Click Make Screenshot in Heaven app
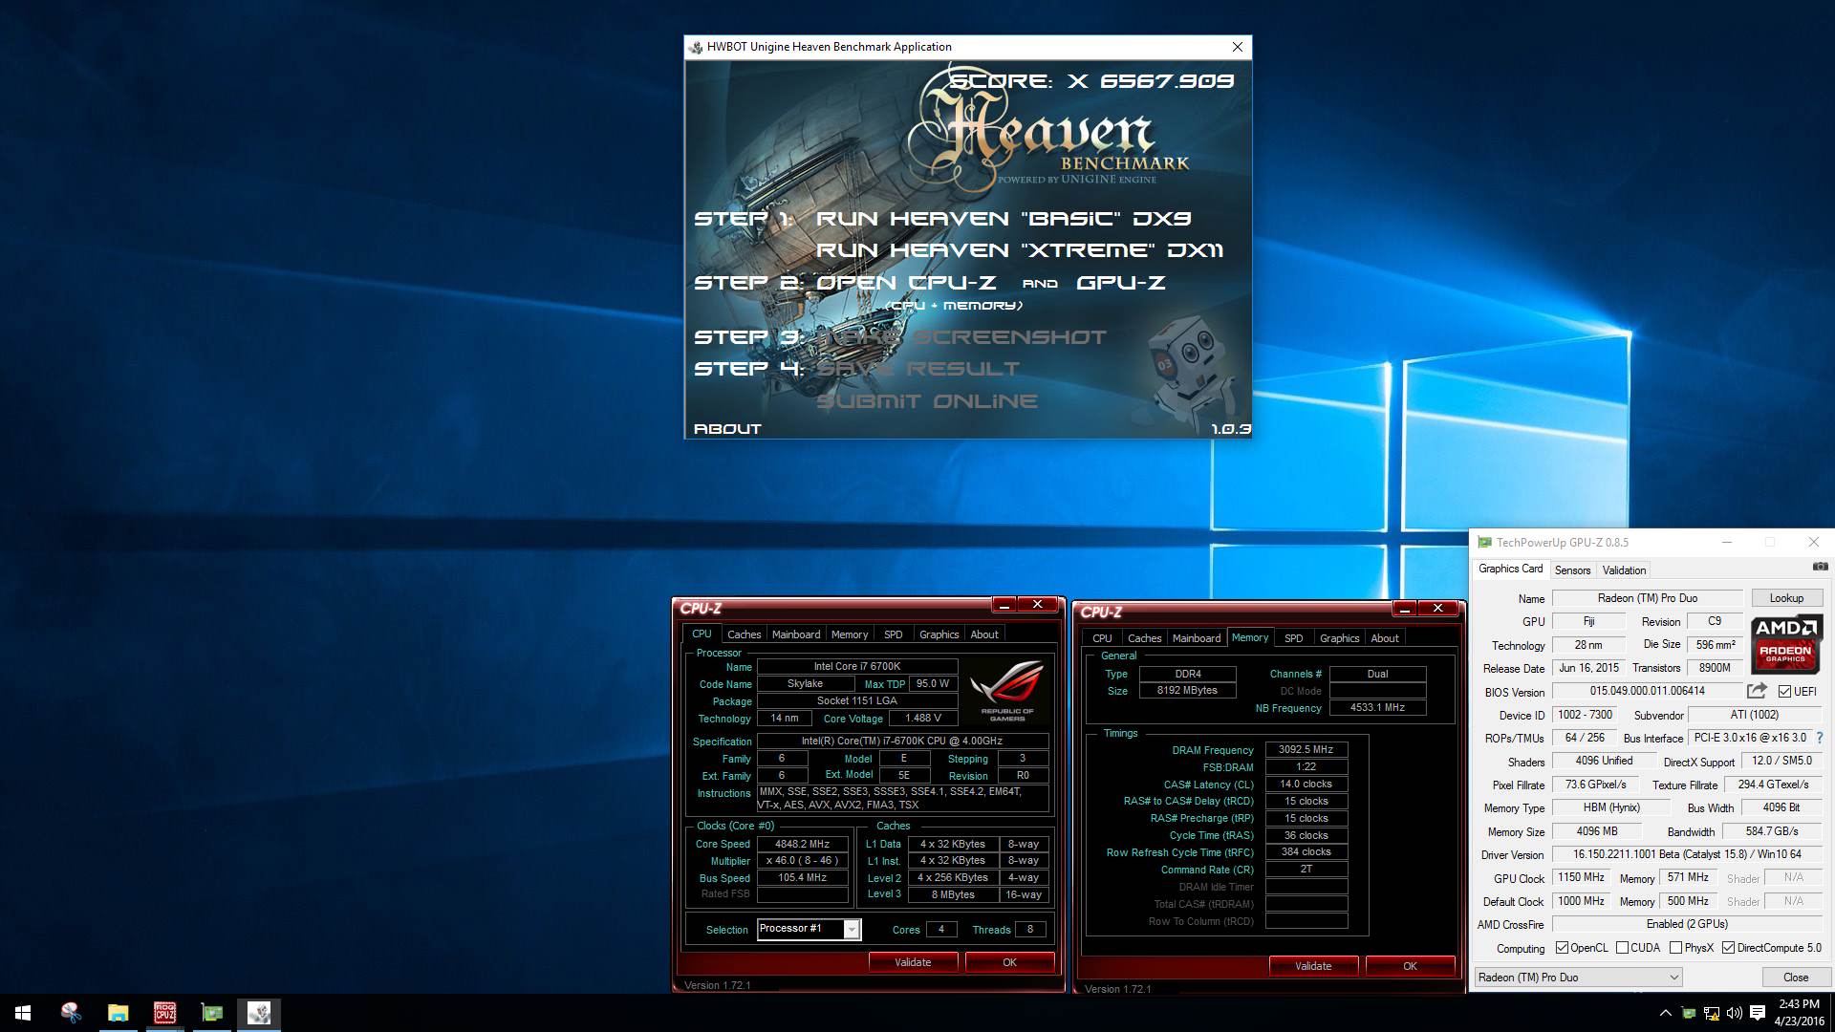 point(961,337)
